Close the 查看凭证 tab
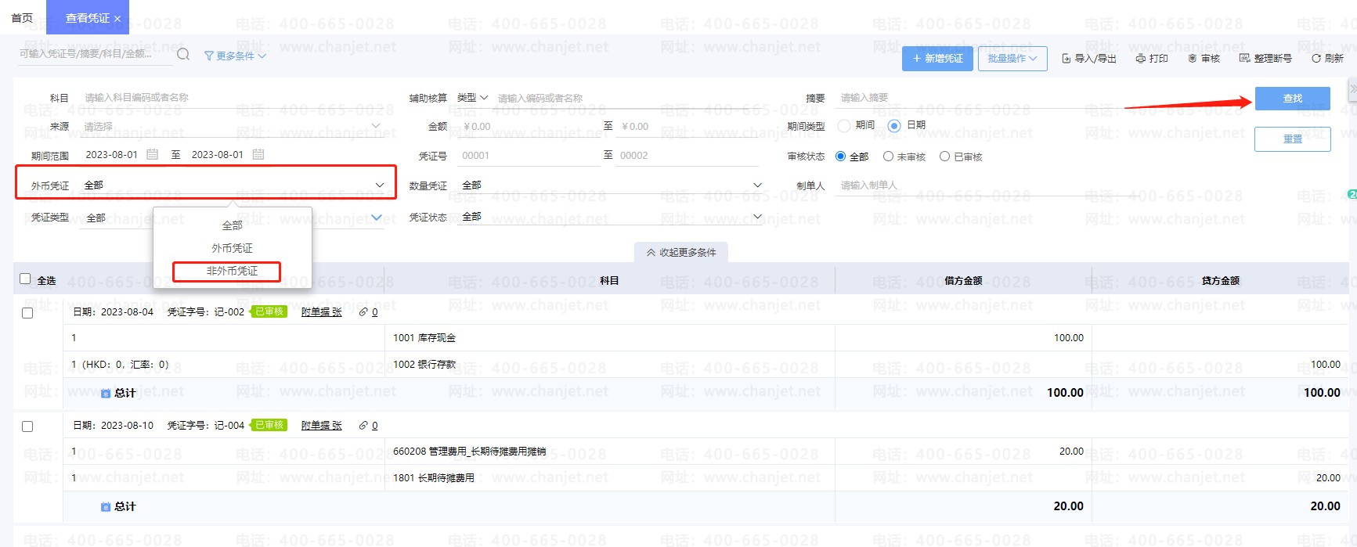 click(x=117, y=19)
